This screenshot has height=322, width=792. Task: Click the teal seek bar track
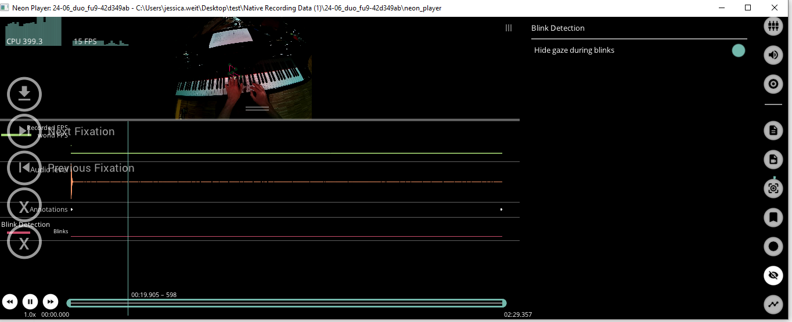(x=286, y=303)
